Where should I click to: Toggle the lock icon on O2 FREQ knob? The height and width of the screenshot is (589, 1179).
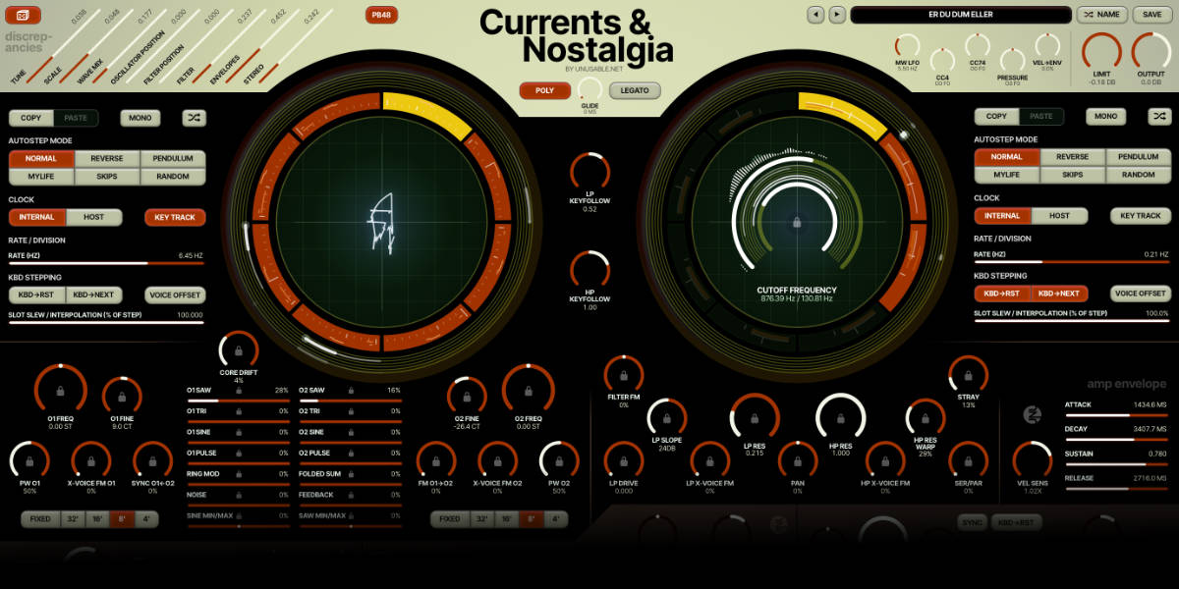pyautogui.click(x=529, y=391)
